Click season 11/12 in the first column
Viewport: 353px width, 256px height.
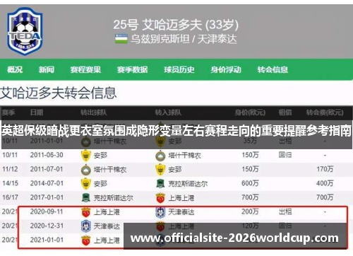tap(10, 169)
